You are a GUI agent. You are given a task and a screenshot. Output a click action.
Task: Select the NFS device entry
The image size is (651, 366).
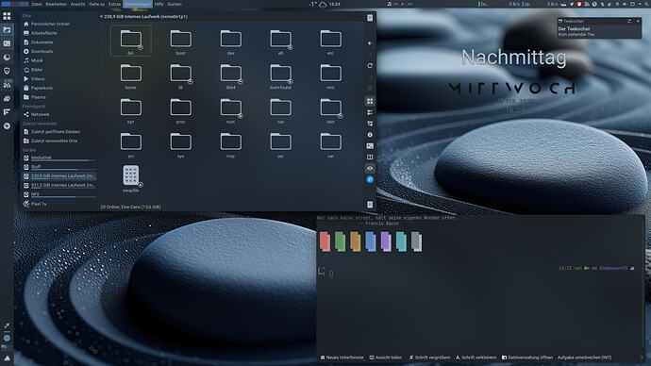(x=59, y=194)
